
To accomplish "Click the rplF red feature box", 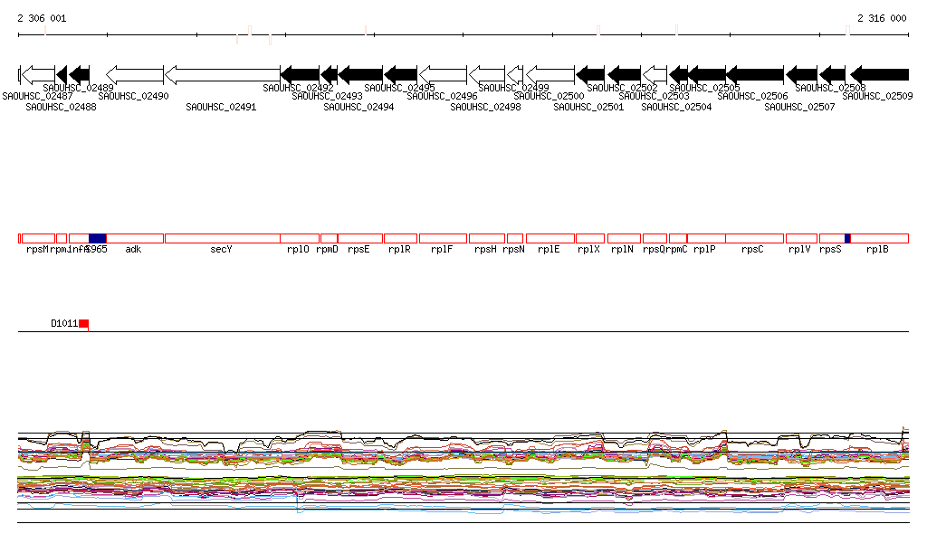I will (443, 238).
